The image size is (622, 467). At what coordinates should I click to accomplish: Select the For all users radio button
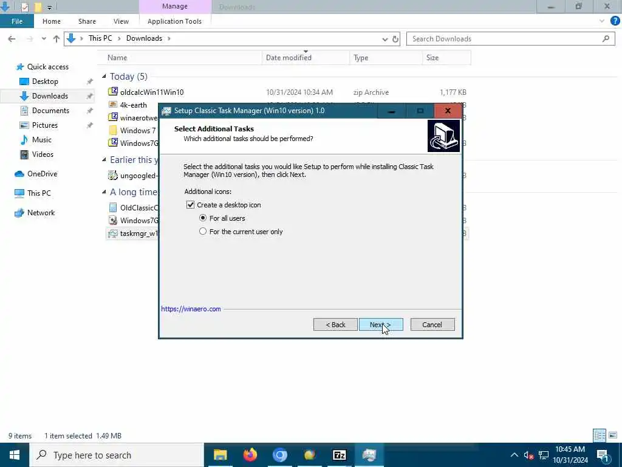203,218
